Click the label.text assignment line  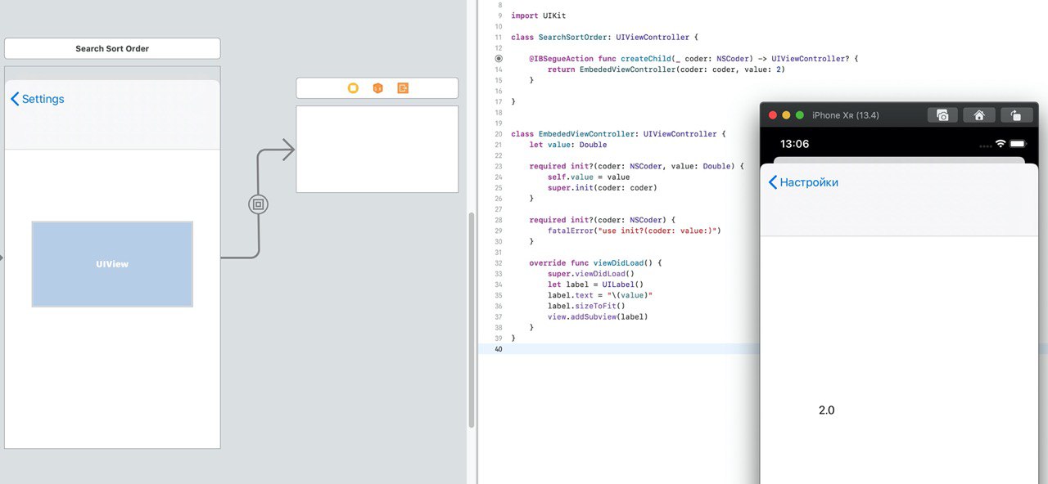600,295
